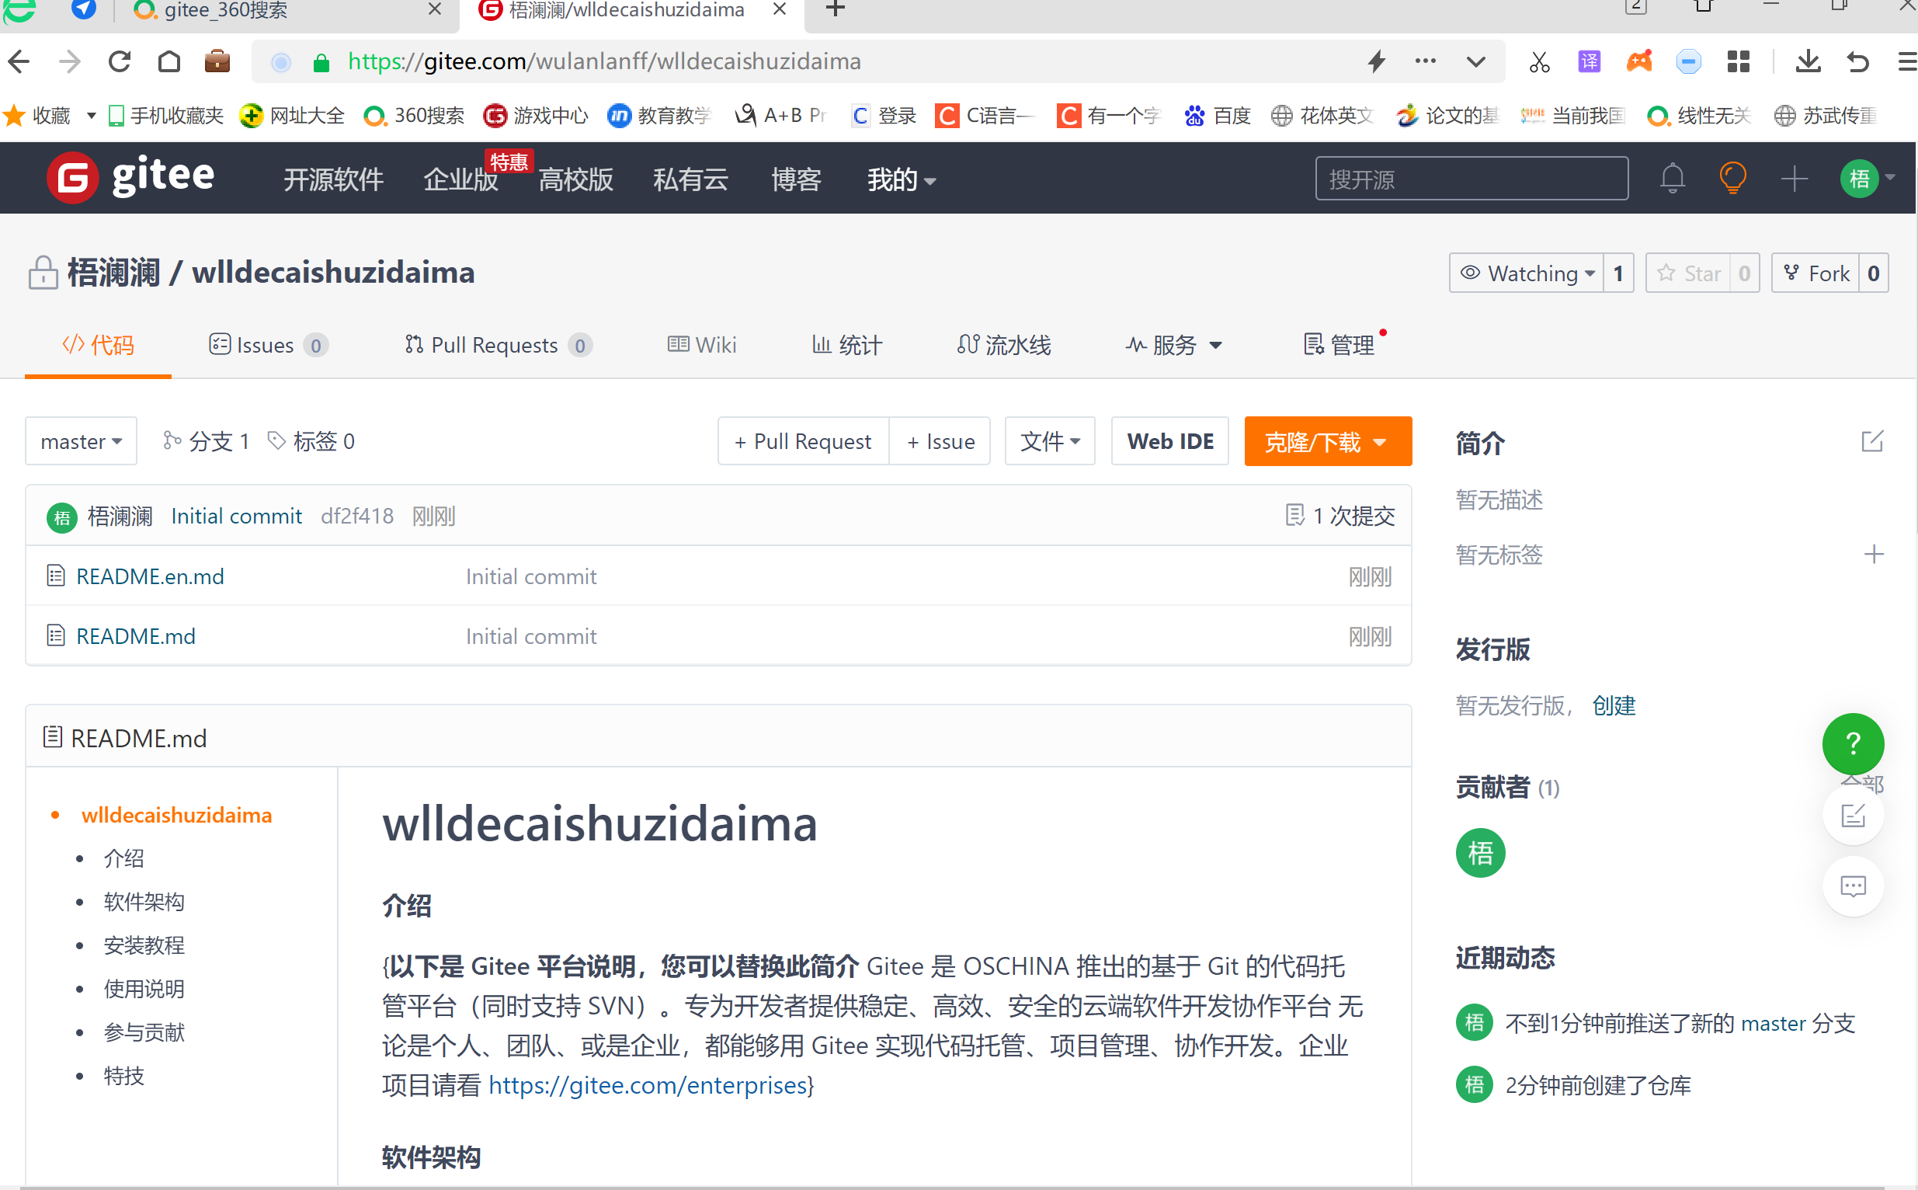Click the plus icon in Gitee header

1793,179
